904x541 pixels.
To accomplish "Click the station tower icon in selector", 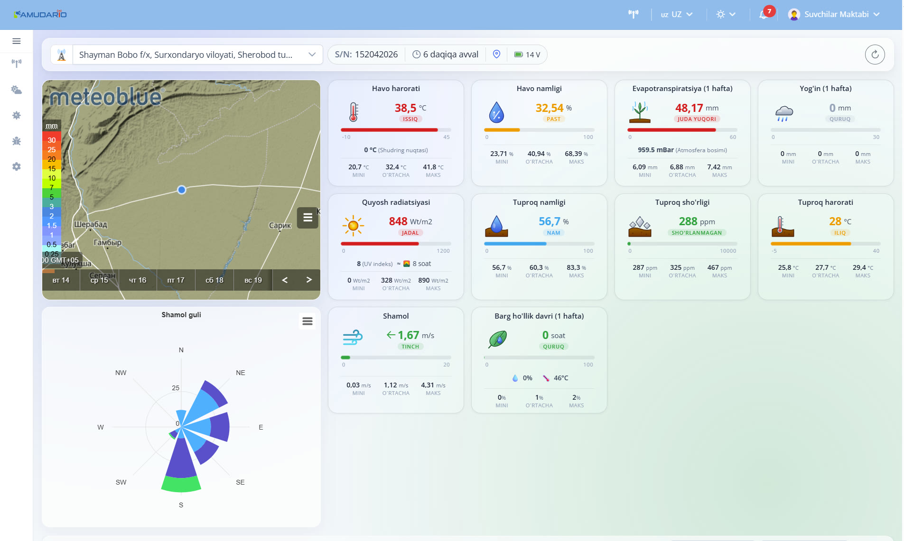I will coord(62,55).
